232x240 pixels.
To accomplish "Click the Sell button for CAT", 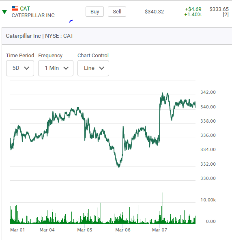I will click(x=117, y=12).
